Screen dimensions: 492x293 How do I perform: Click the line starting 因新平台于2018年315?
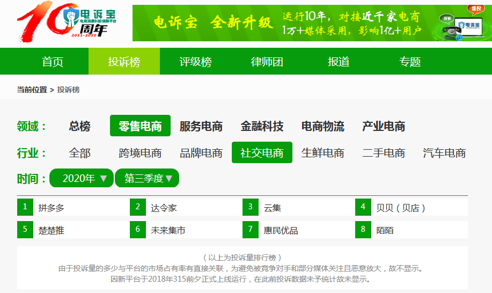pyautogui.click(x=242, y=279)
